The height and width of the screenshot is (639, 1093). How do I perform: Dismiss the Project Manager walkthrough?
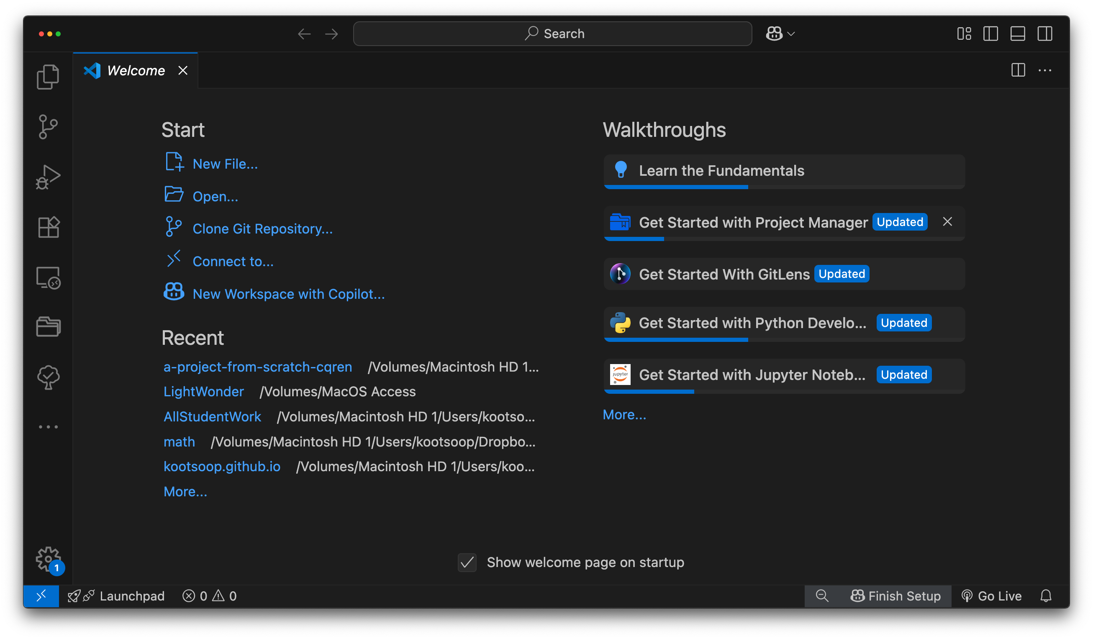(x=947, y=222)
